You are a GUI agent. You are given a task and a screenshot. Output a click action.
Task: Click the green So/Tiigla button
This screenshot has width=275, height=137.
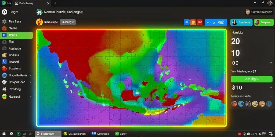click(252, 79)
